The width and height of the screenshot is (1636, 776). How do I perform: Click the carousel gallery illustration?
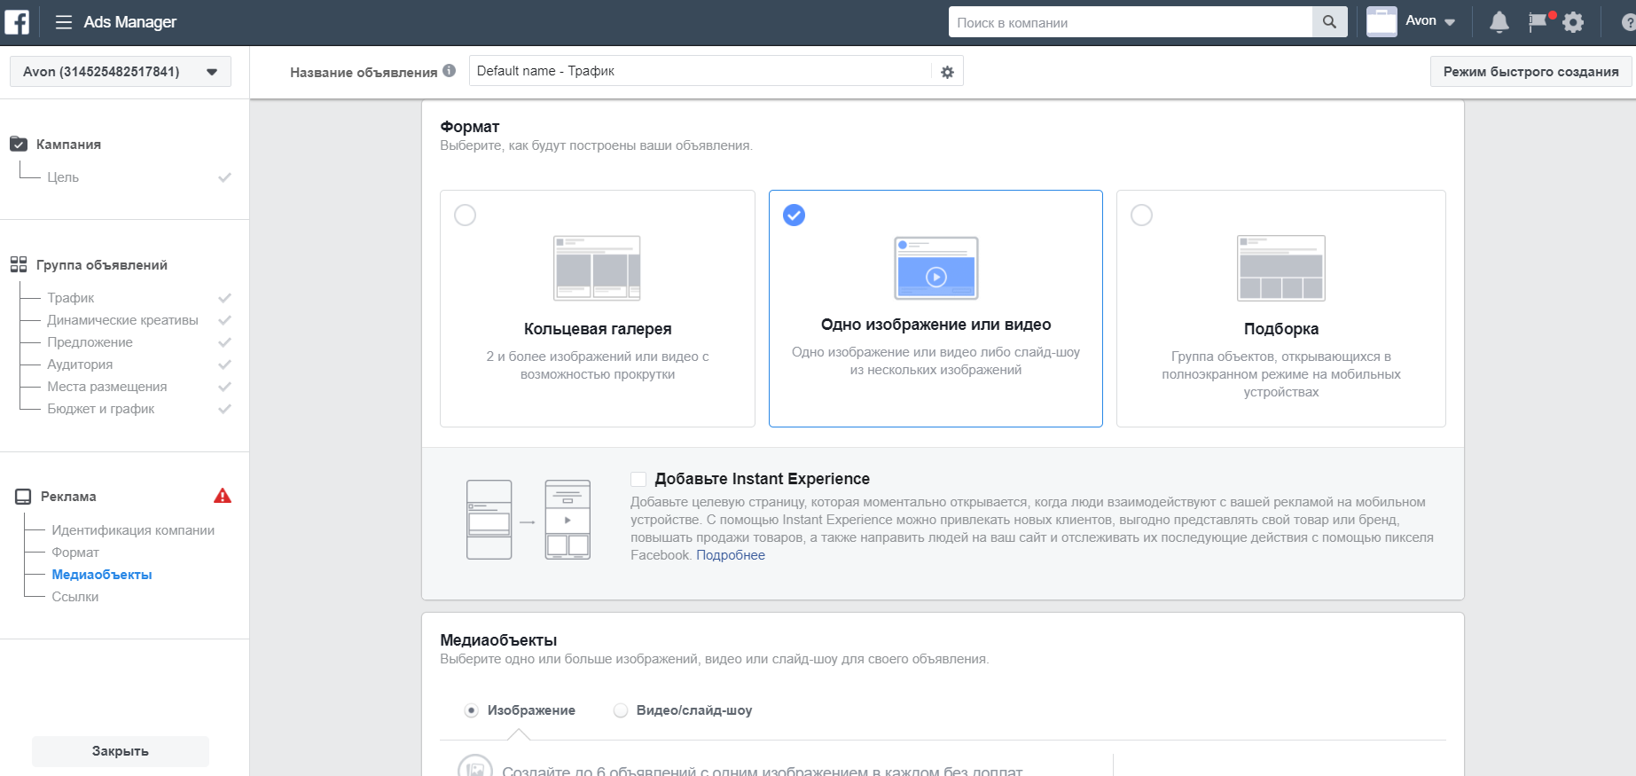coord(597,268)
